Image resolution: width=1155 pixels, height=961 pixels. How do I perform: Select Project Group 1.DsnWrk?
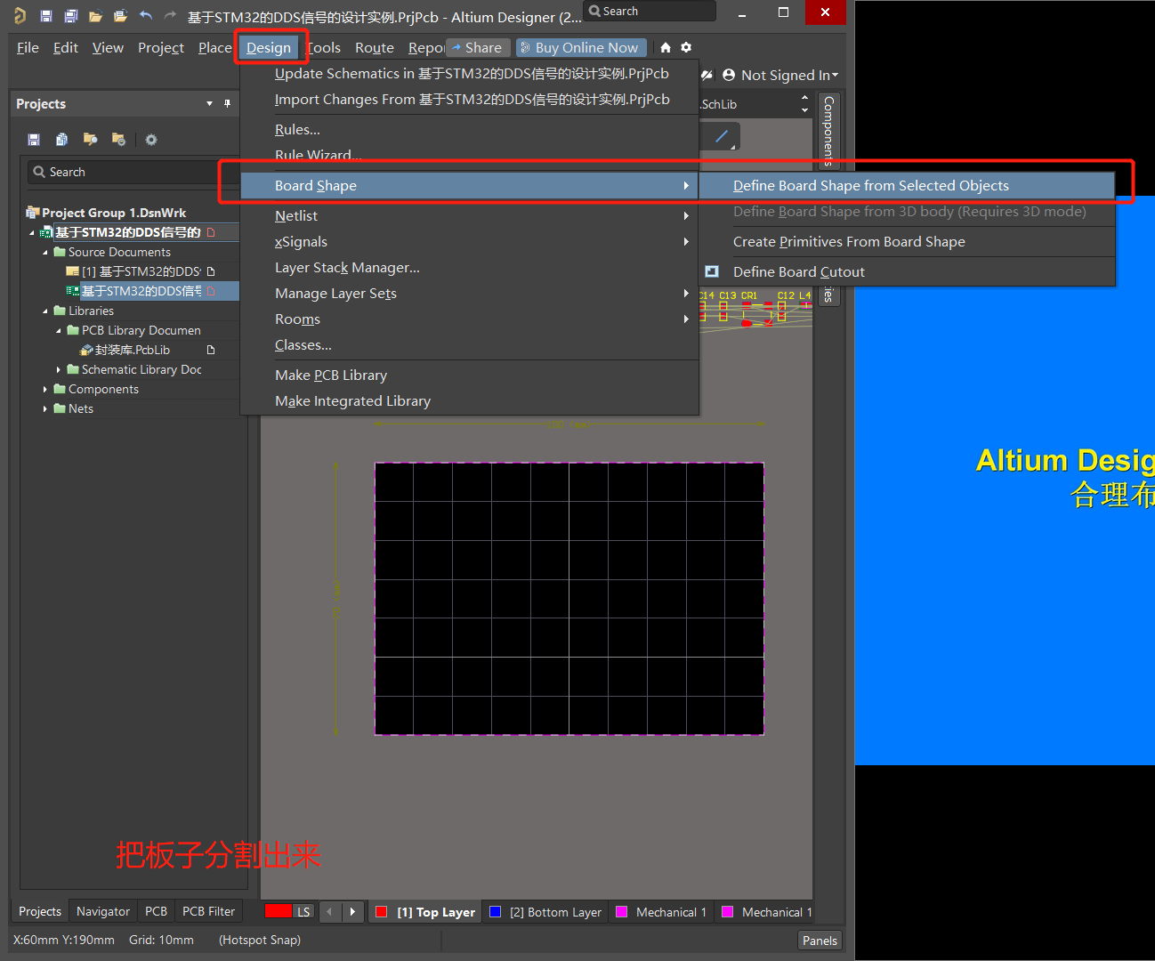click(114, 213)
